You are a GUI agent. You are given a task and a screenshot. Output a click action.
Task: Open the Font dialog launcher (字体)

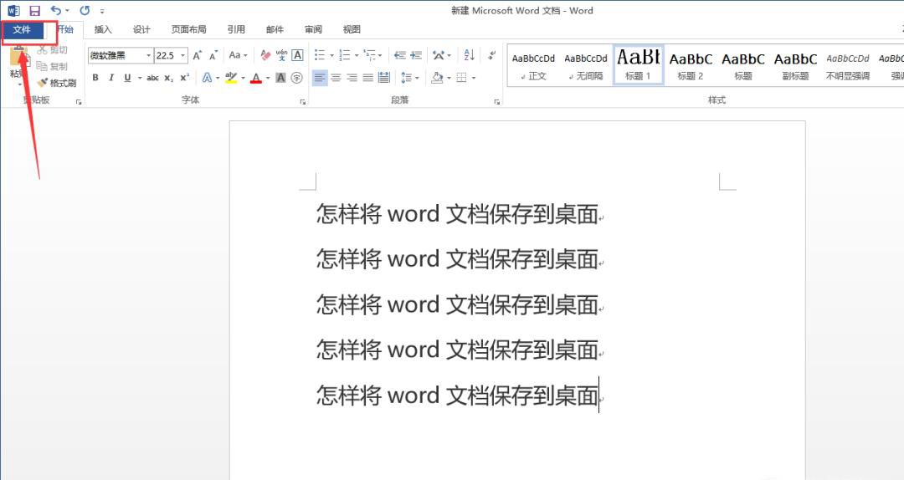(x=303, y=102)
